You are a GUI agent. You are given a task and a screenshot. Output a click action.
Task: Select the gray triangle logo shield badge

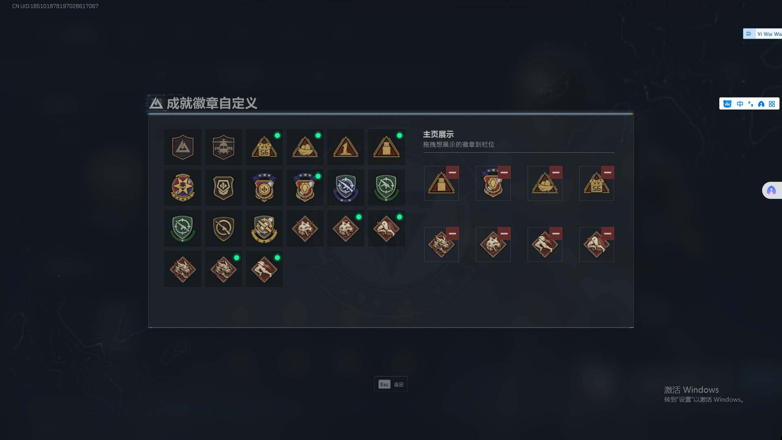[x=182, y=147]
